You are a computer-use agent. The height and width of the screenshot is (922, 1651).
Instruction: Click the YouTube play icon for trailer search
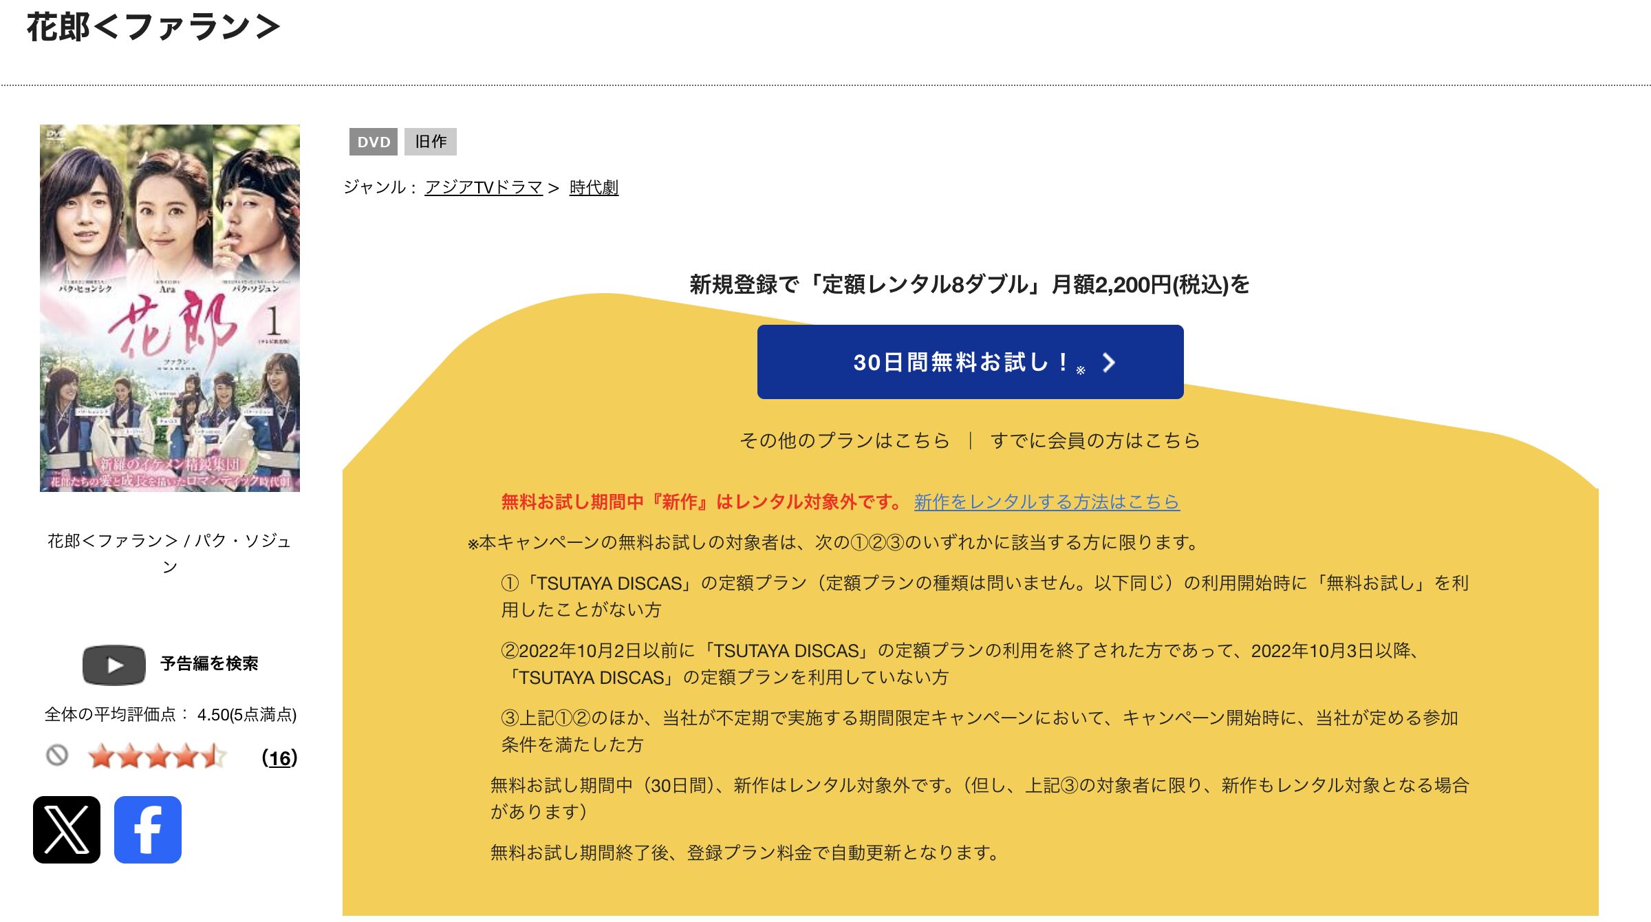point(114,665)
